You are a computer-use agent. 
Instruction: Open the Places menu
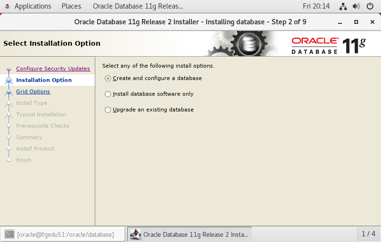coord(71,6)
